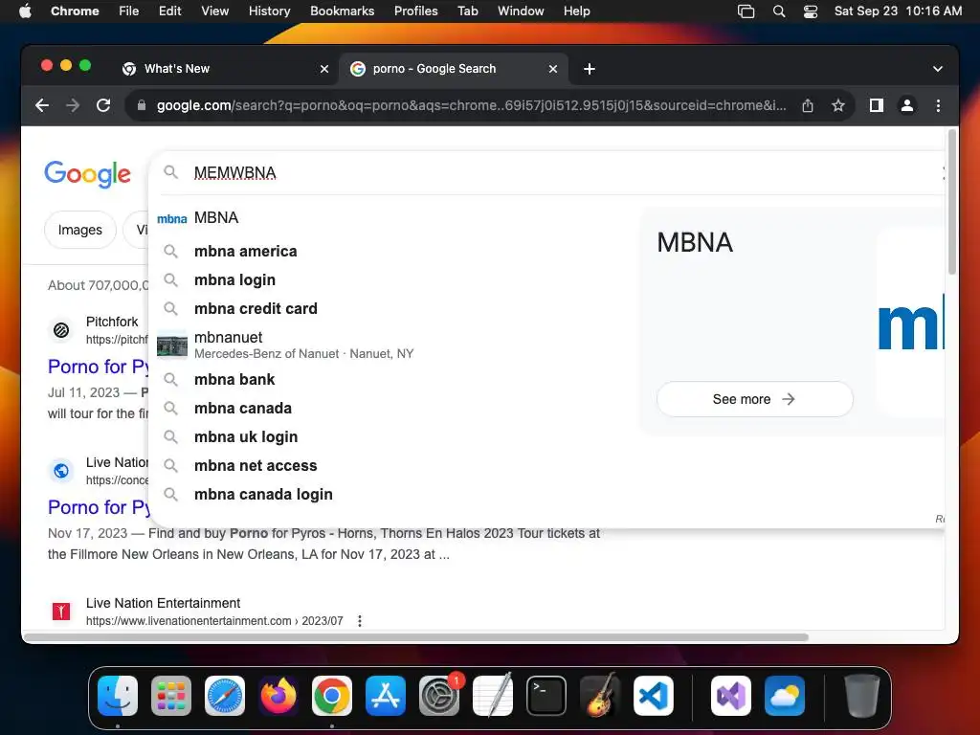Open the Chrome menu in menu bar
This screenshot has width=980, height=735.
(75, 11)
